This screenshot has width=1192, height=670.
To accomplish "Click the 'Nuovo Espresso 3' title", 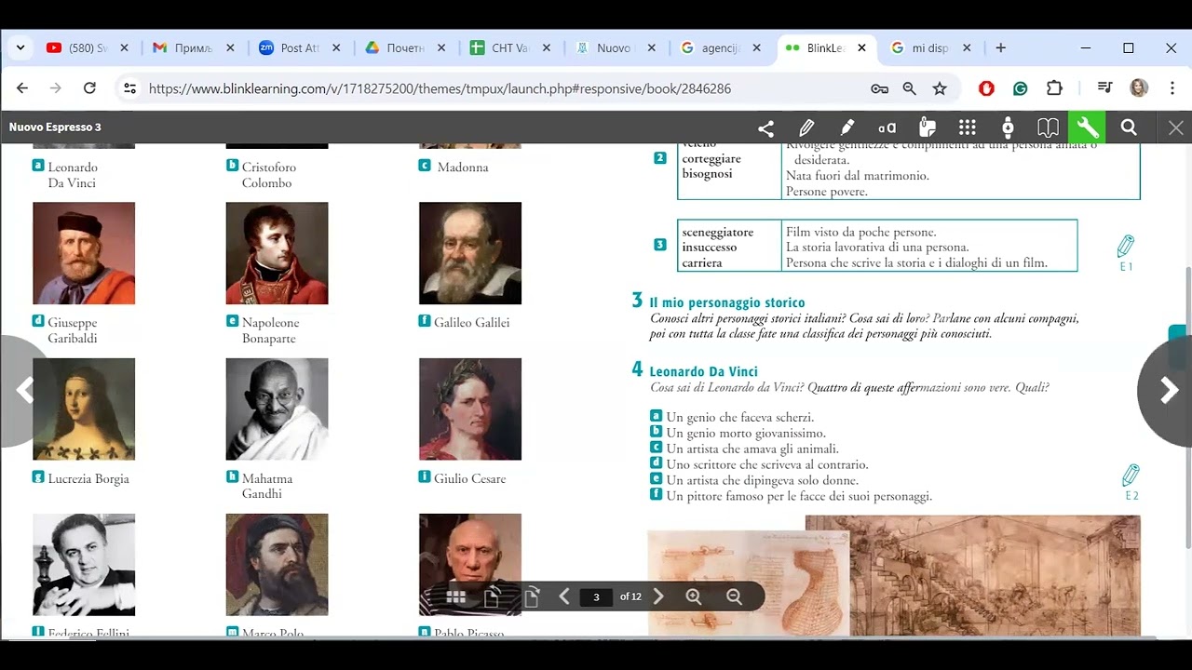I will pyautogui.click(x=55, y=127).
